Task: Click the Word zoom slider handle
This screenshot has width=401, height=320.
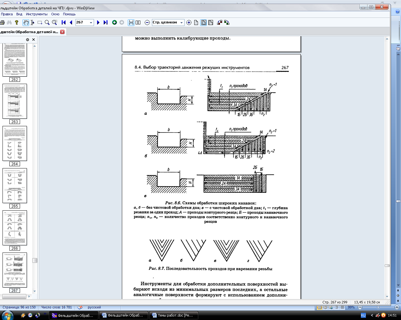Action: click(378, 307)
